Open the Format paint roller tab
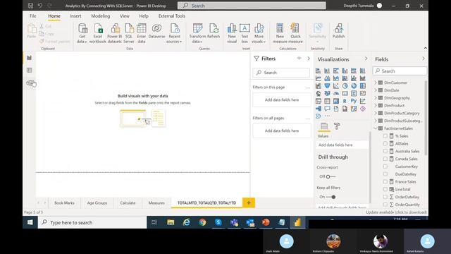The width and height of the screenshot is (451, 254). (x=337, y=126)
